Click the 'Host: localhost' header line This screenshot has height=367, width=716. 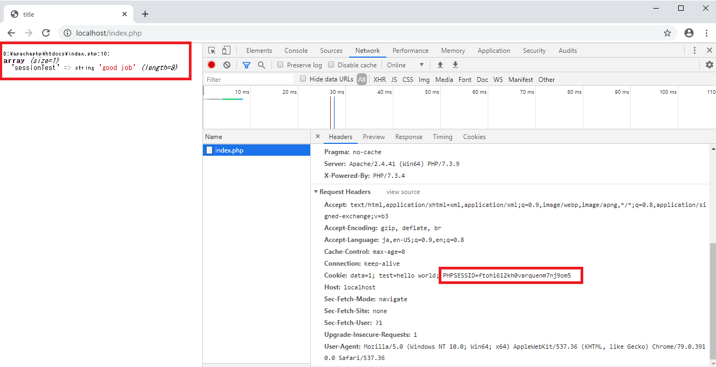click(350, 287)
